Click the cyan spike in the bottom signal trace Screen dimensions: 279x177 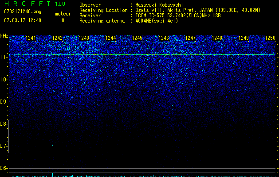[x=52, y=175]
